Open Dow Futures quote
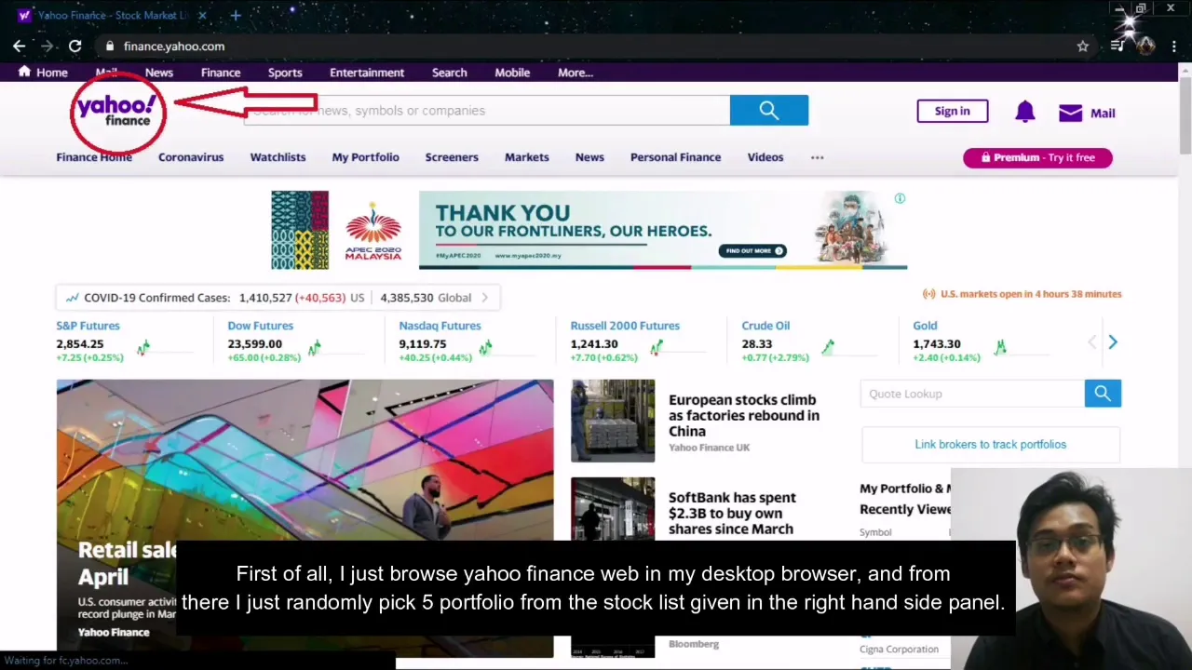The width and height of the screenshot is (1192, 670). 260,326
